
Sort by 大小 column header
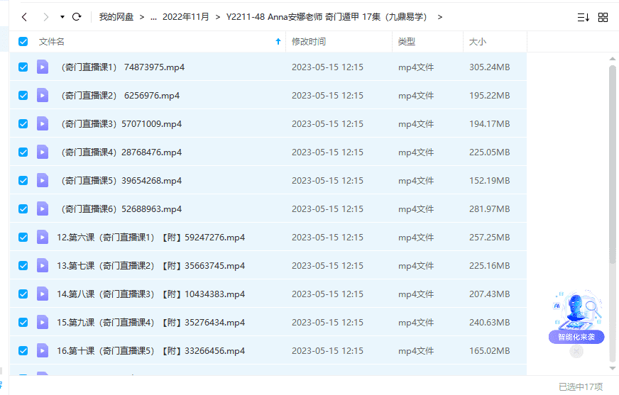pos(478,42)
